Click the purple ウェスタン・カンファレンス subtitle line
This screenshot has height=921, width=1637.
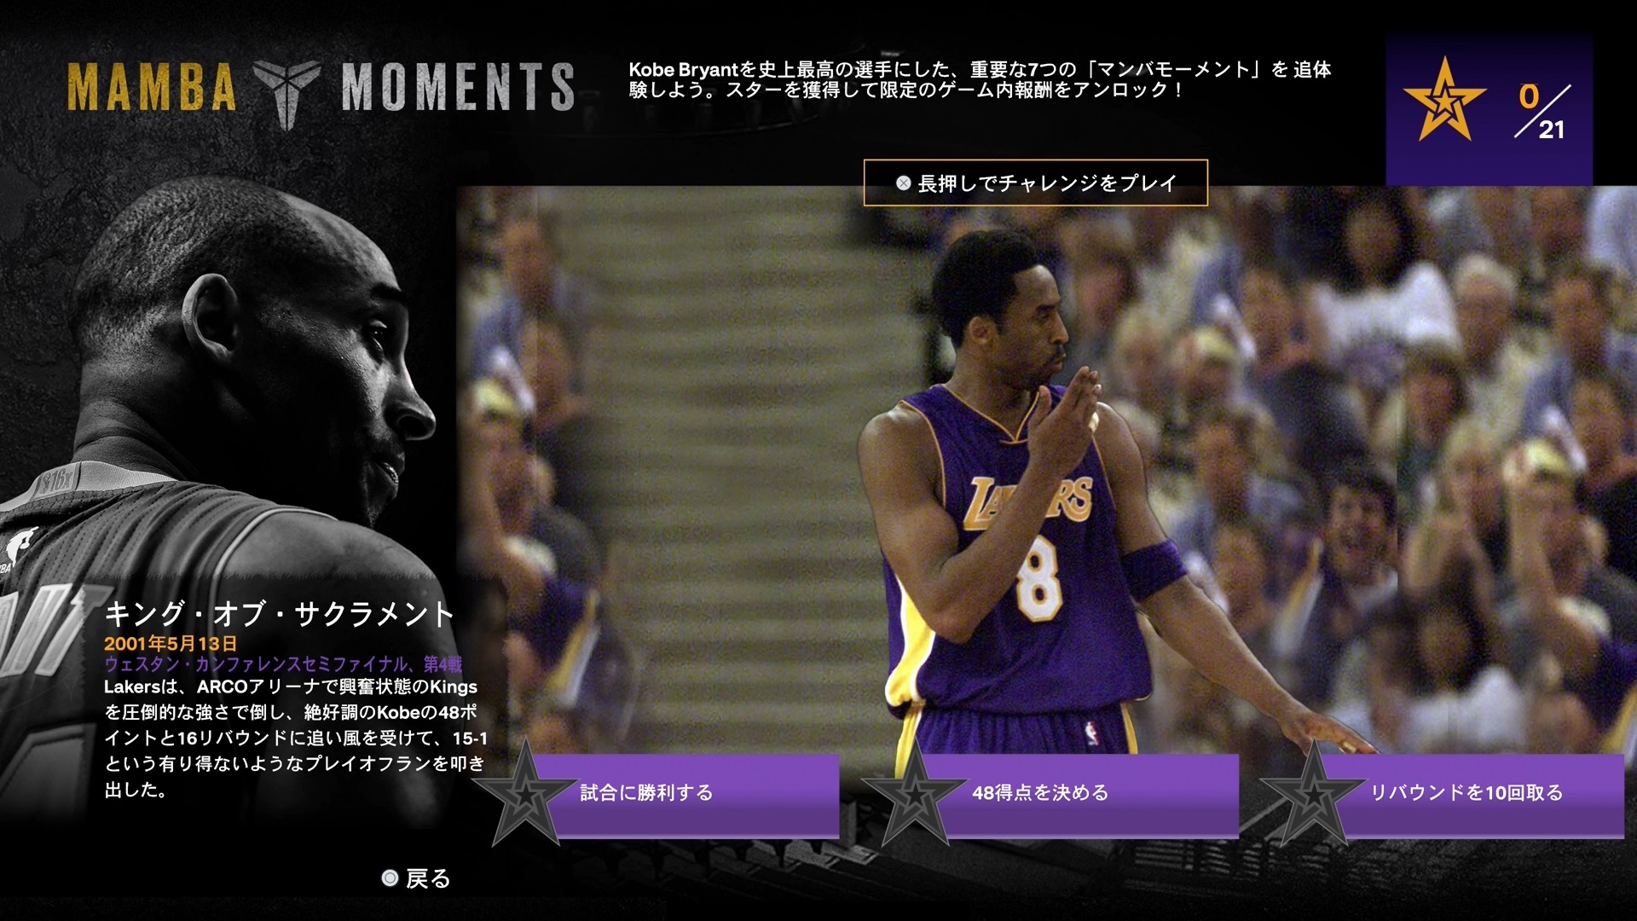pos(283,664)
